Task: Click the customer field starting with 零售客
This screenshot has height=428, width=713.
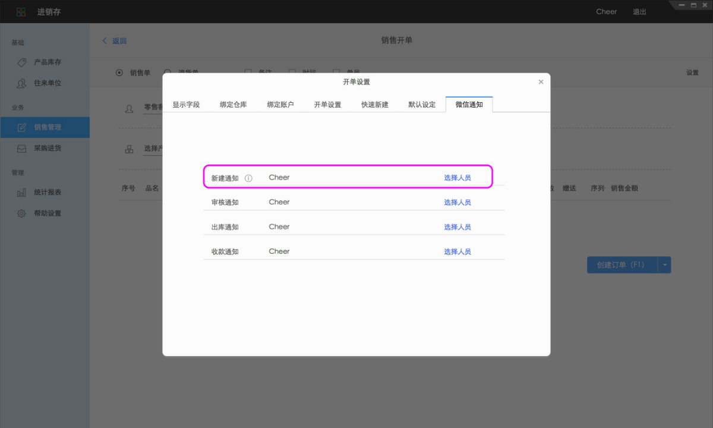Action: [x=153, y=108]
